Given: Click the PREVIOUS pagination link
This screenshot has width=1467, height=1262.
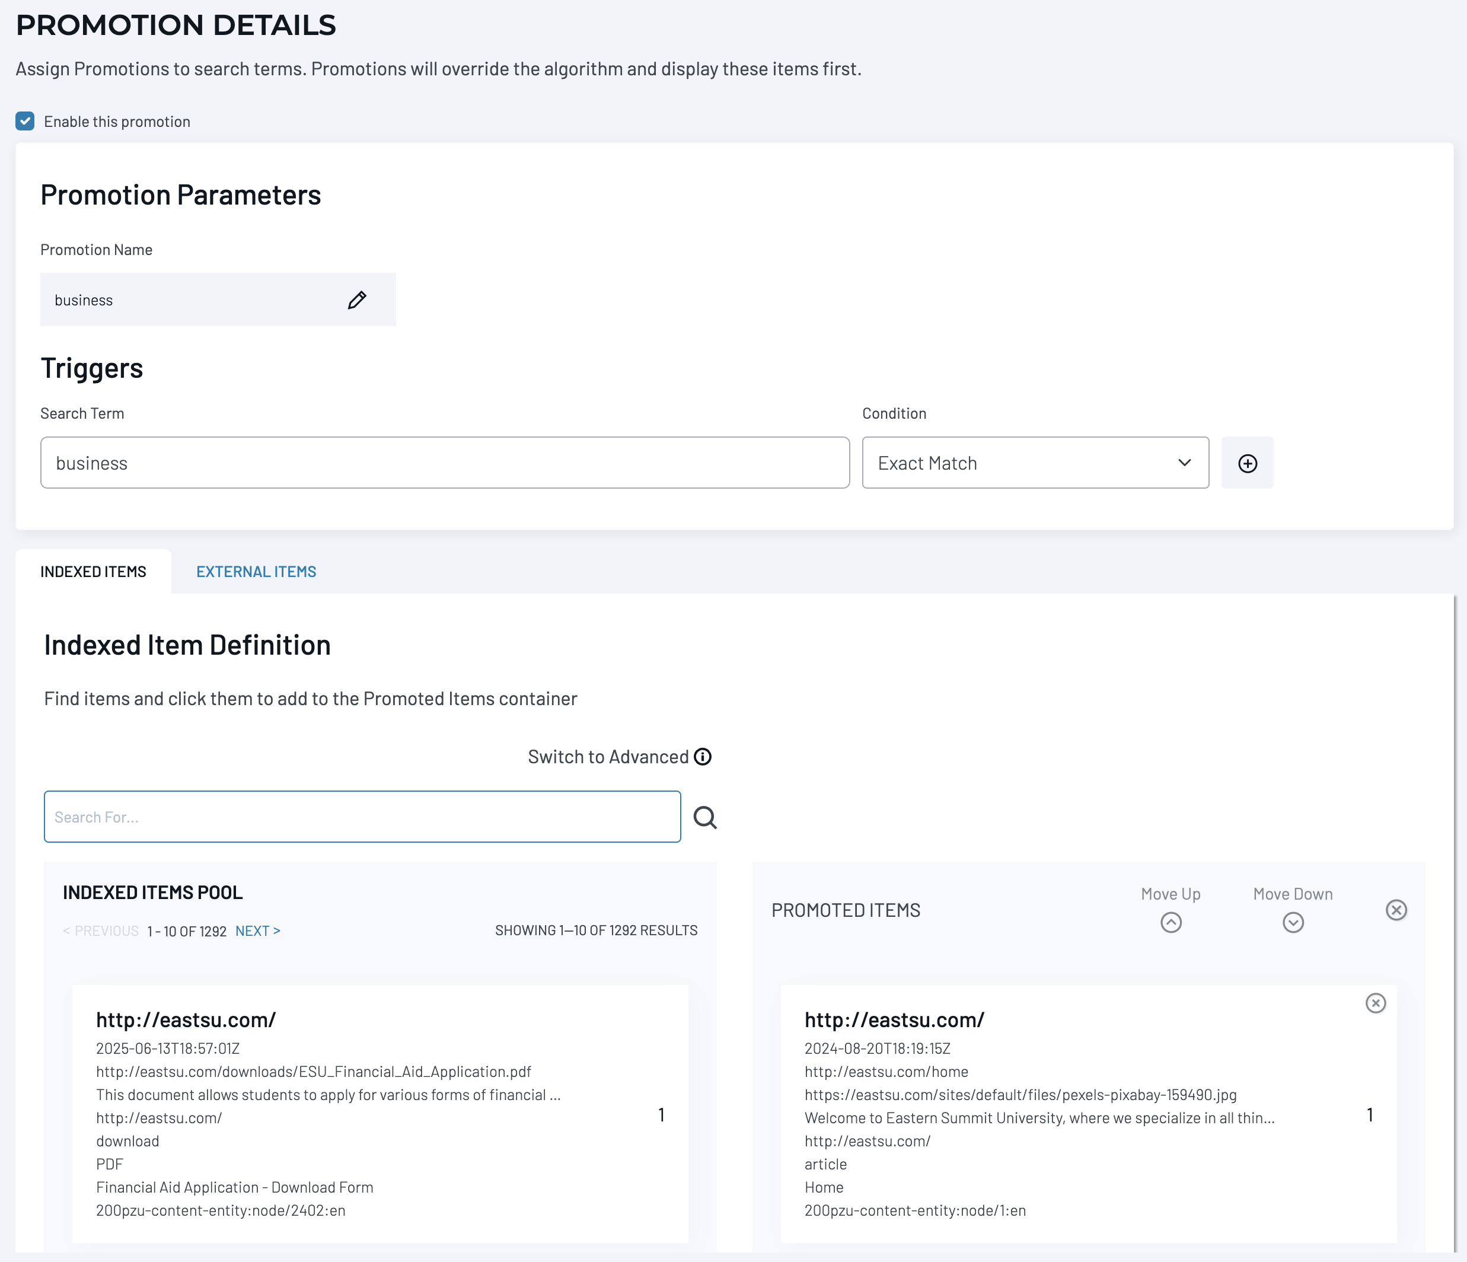Looking at the screenshot, I should pyautogui.click(x=101, y=930).
